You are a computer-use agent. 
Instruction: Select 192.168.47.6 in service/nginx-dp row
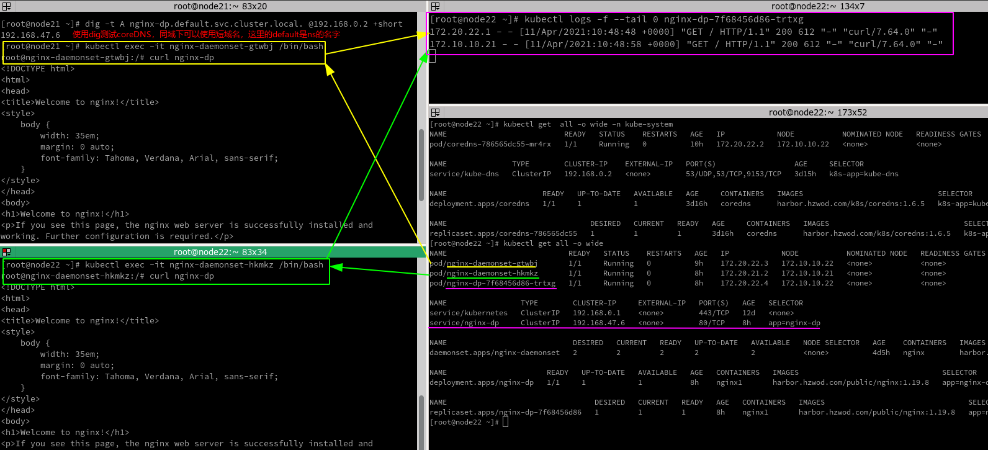(x=599, y=323)
